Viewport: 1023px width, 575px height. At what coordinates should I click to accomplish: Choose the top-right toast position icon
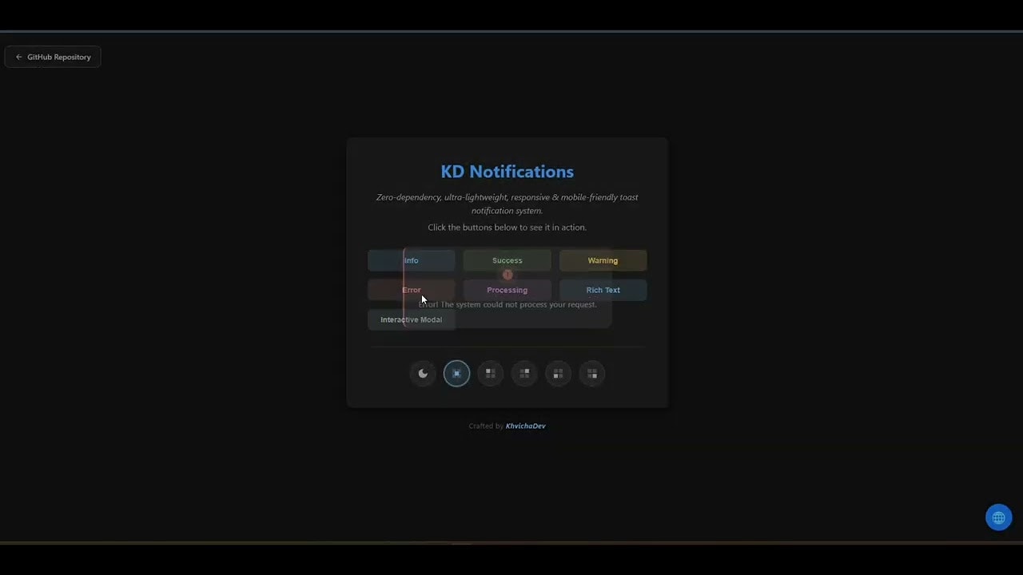pos(524,373)
